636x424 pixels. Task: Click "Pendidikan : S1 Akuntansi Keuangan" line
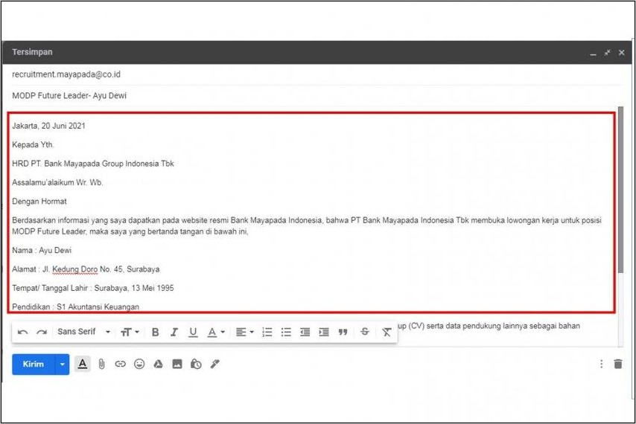click(75, 306)
